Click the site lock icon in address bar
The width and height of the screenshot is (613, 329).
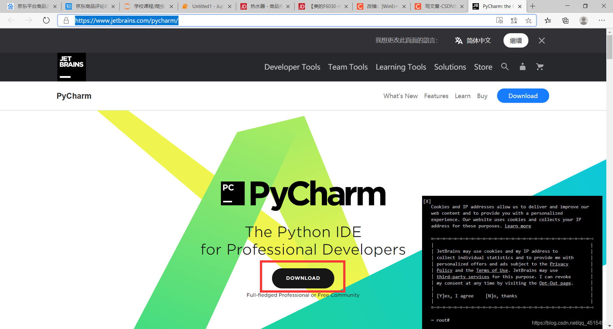click(66, 20)
